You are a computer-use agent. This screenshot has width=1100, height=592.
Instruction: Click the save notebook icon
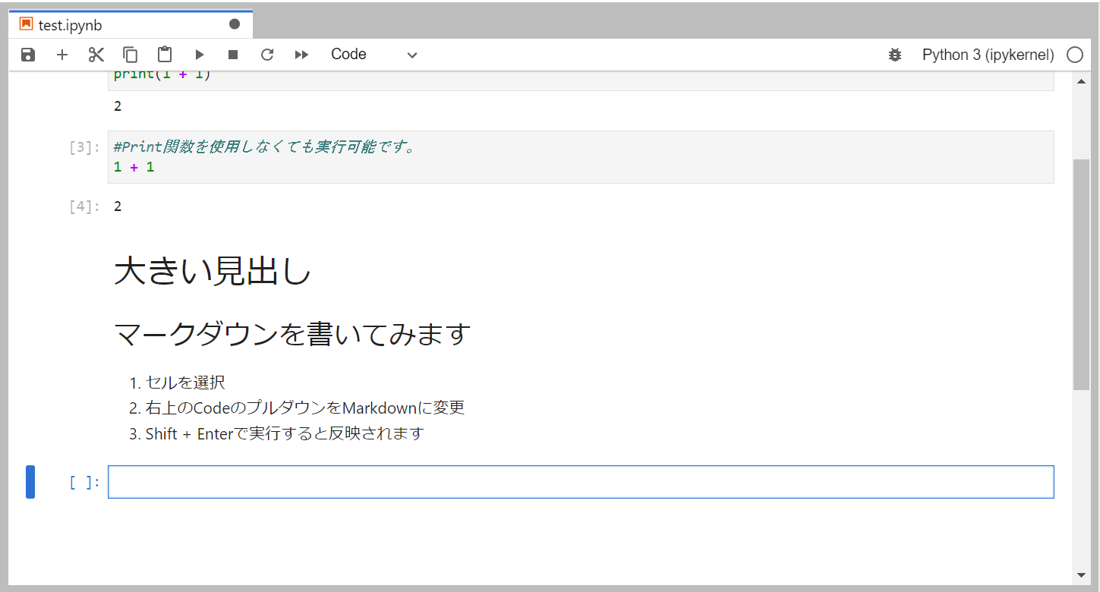point(27,54)
